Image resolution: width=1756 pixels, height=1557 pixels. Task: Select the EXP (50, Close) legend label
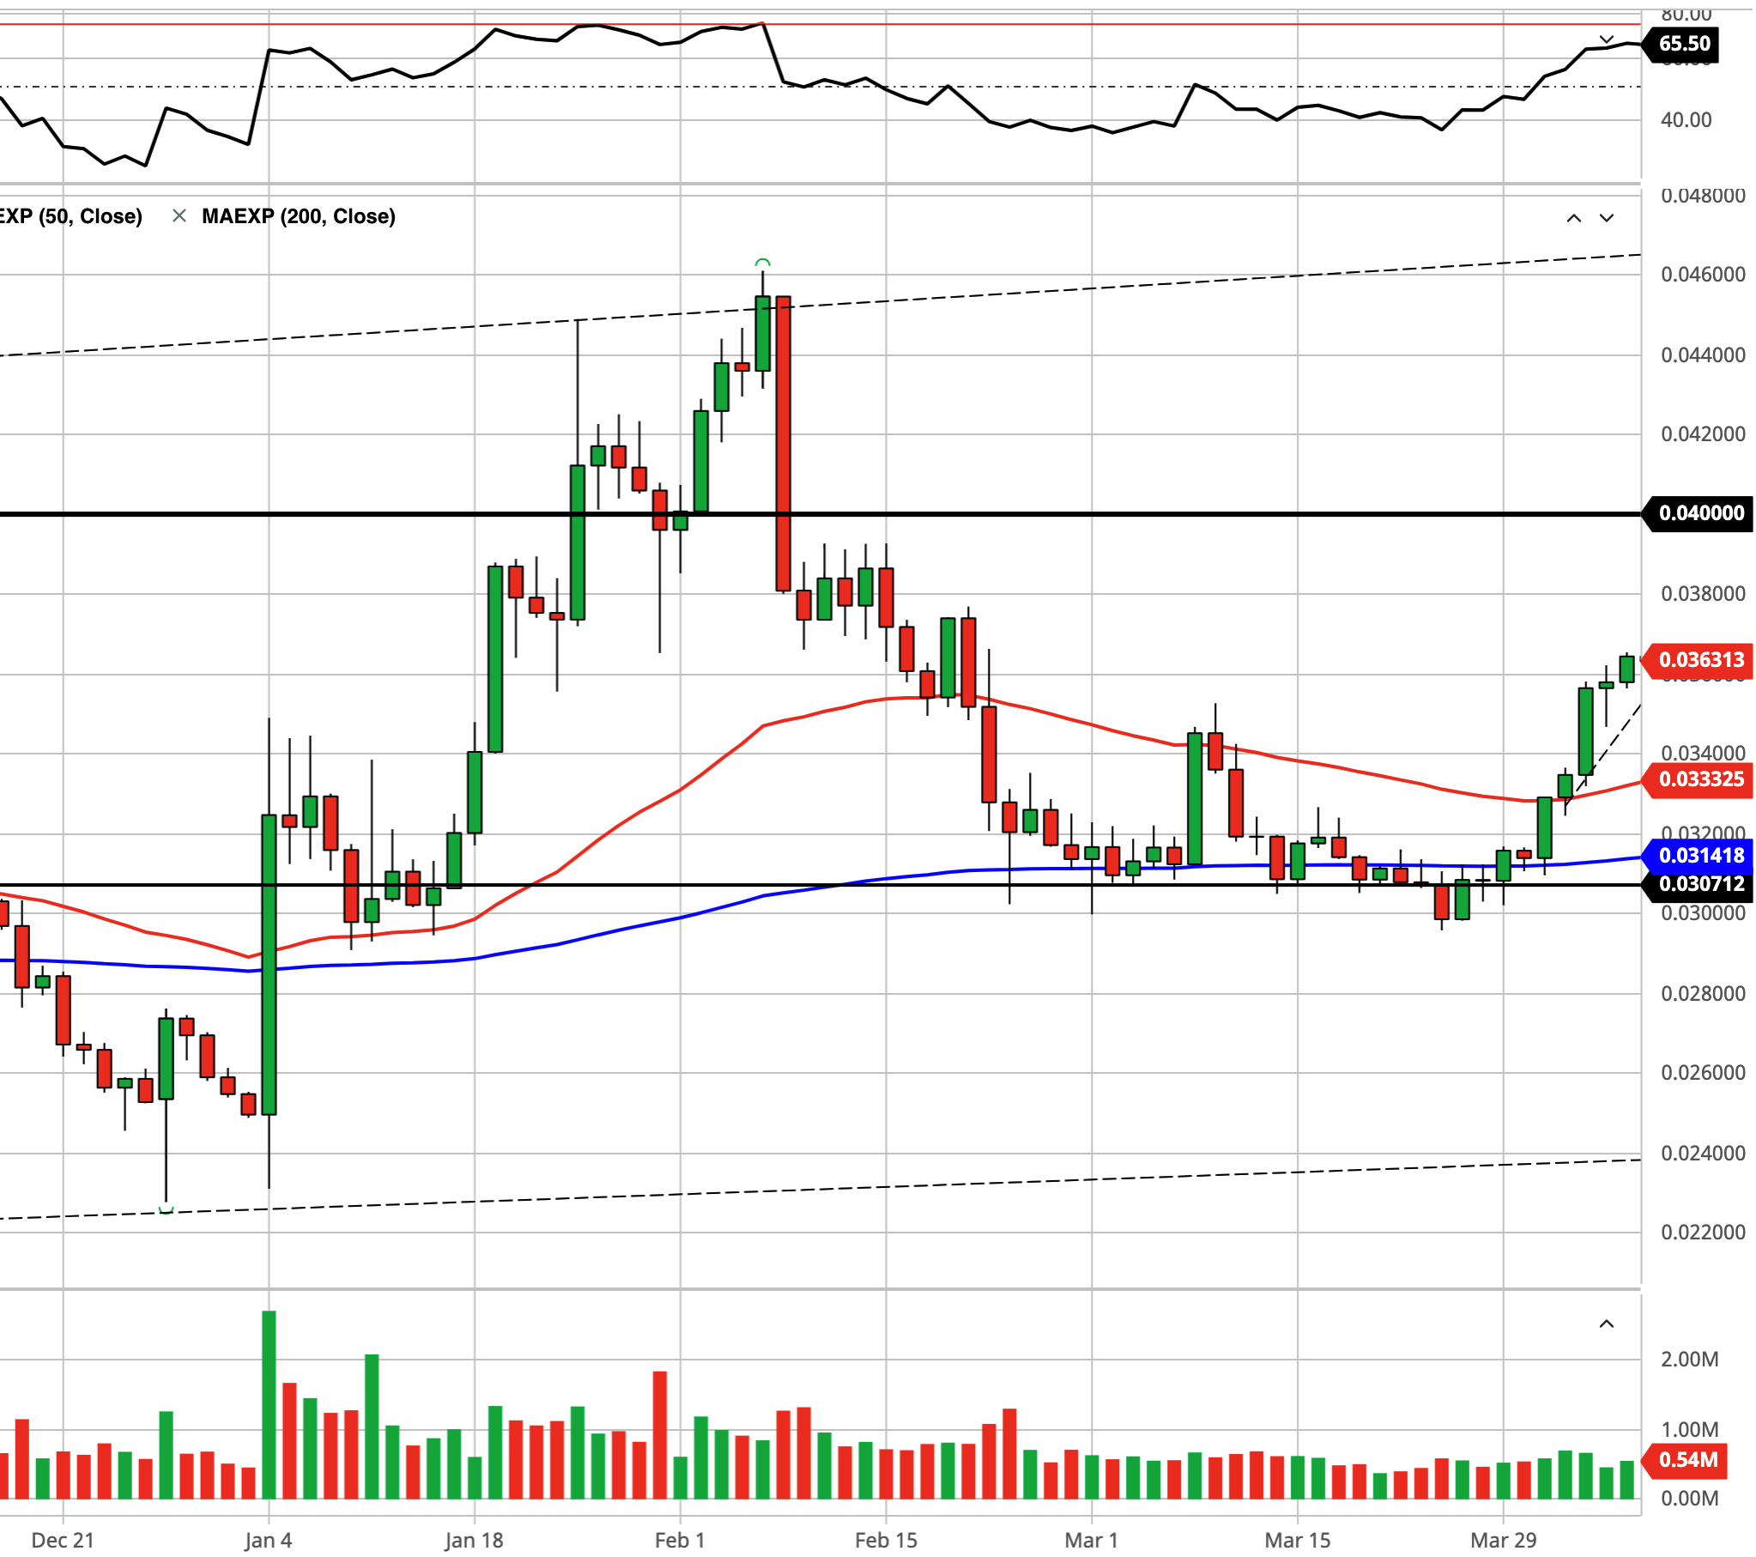(70, 216)
